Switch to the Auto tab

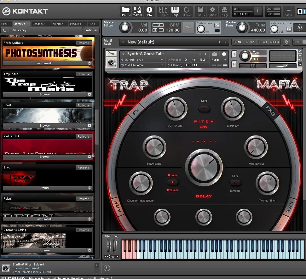(92, 24)
